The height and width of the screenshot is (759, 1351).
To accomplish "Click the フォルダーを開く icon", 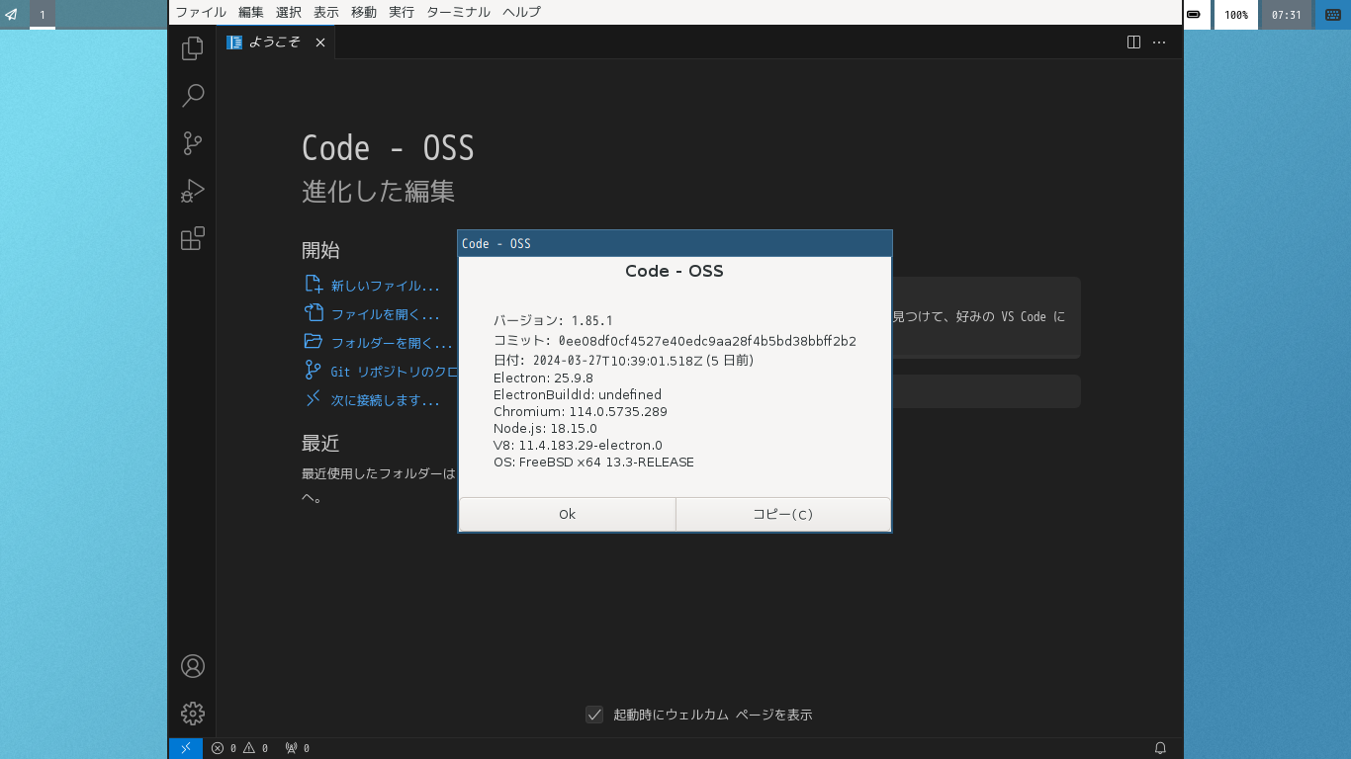I will click(314, 342).
